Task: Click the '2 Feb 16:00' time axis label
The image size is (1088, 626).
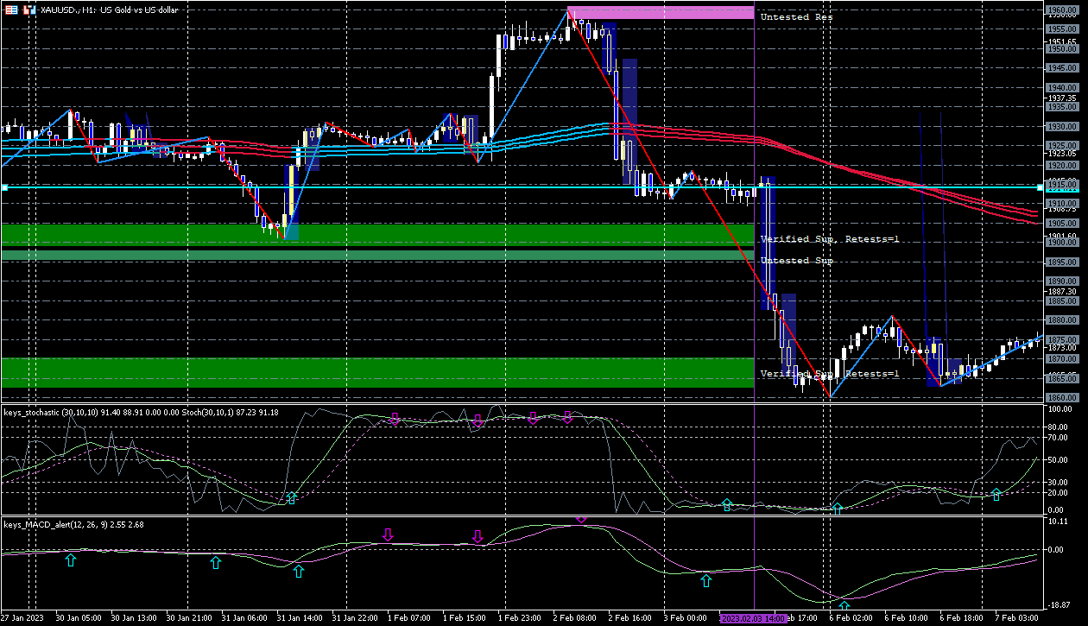Action: [629, 618]
